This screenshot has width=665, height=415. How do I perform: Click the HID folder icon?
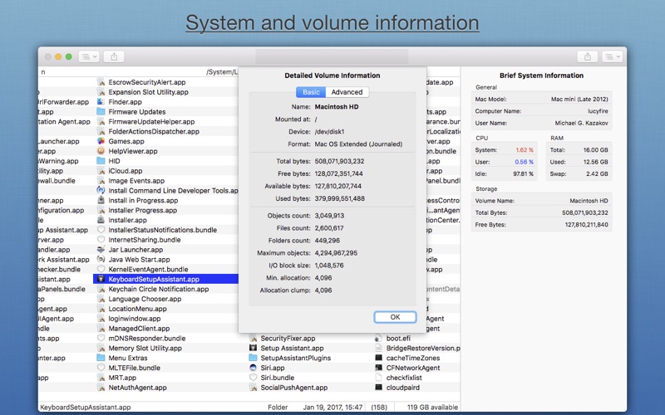point(101,160)
